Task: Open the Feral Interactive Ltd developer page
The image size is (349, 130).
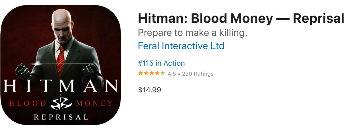Action: pos(181,46)
